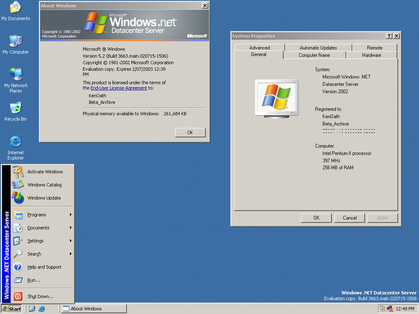Open the Computer Name tab
419x314 pixels.
[x=314, y=55]
